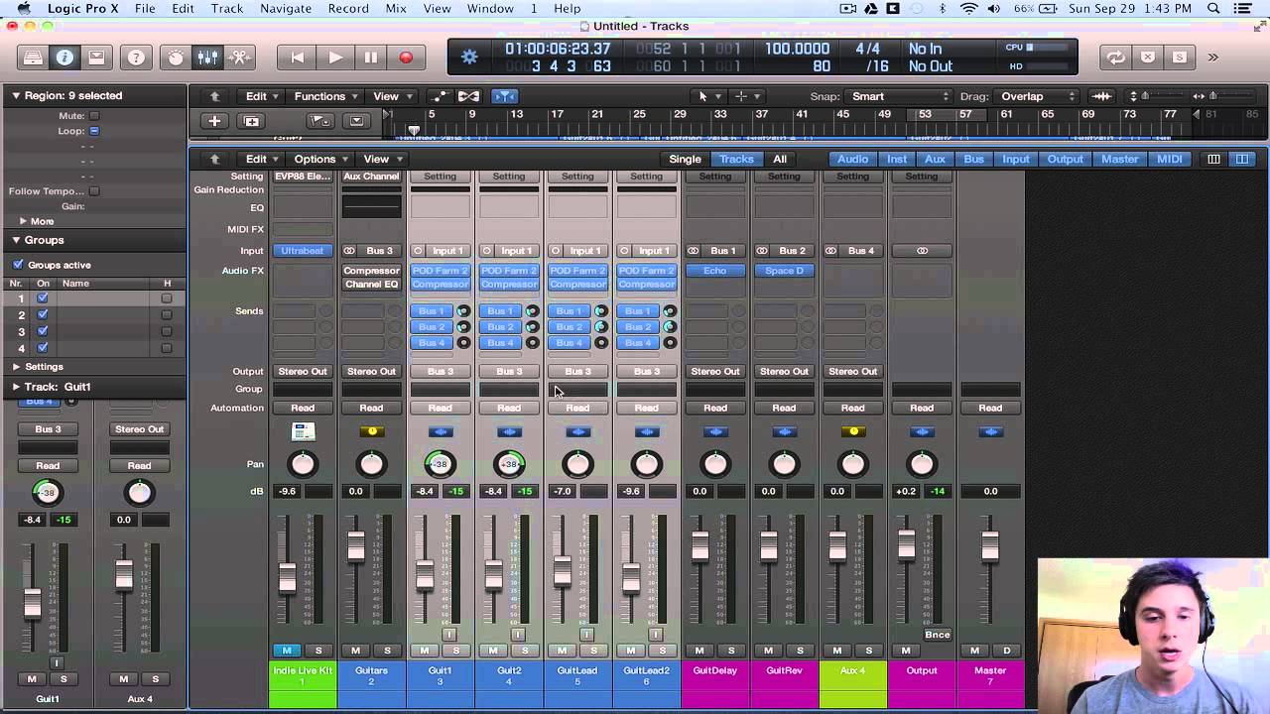The width and height of the screenshot is (1270, 714).
Task: Click the Add Track plus button
Action: click(214, 121)
